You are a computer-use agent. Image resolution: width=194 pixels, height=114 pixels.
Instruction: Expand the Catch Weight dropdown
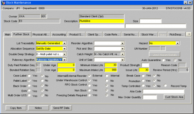[122, 54]
